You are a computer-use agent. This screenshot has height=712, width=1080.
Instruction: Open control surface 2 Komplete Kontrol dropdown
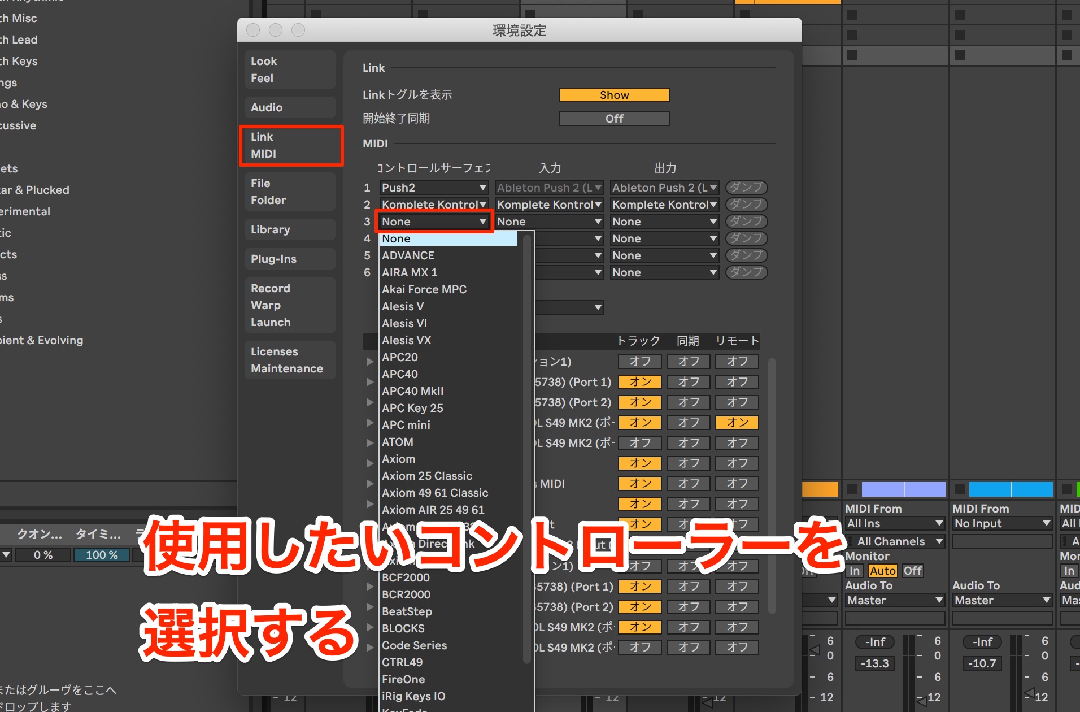coord(434,205)
